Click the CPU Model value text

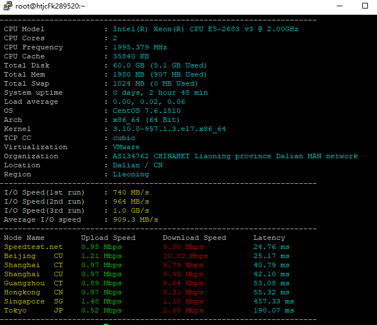coord(206,29)
